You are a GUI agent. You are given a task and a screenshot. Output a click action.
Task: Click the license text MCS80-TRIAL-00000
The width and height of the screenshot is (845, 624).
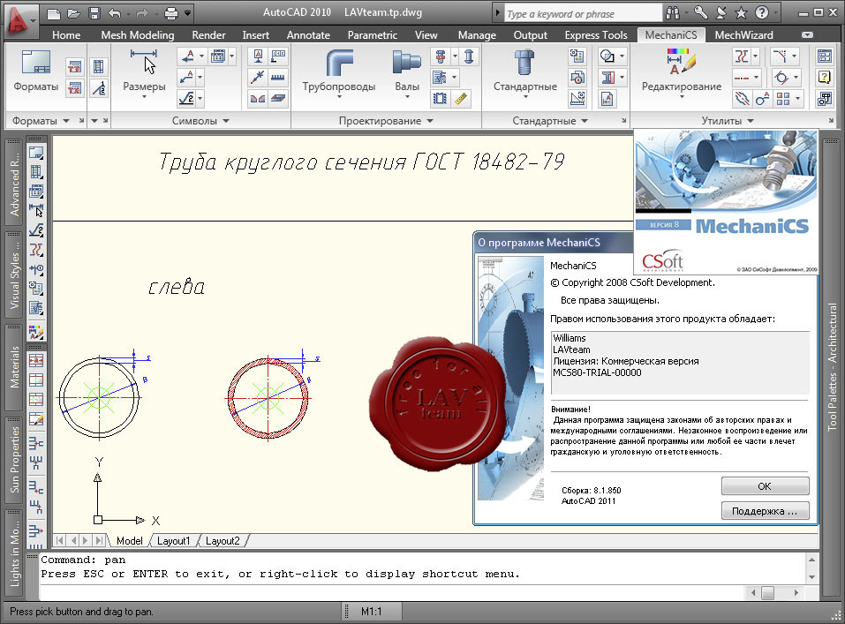[x=597, y=372]
